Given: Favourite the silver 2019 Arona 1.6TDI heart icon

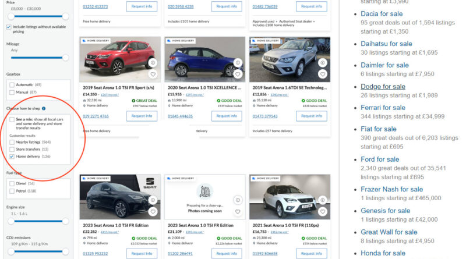Looking at the screenshot, I should pyautogui.click(x=323, y=74).
